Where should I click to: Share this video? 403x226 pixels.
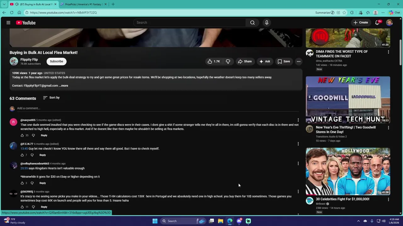(245, 62)
